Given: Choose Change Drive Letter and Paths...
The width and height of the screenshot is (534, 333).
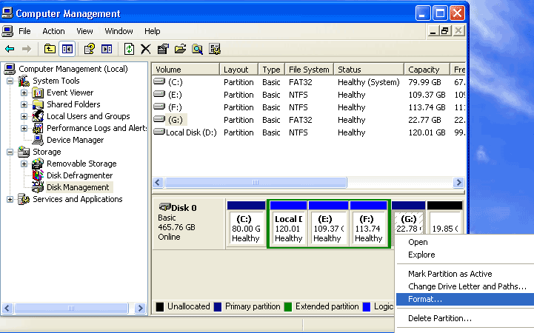Looking at the screenshot, I should pos(465,286).
